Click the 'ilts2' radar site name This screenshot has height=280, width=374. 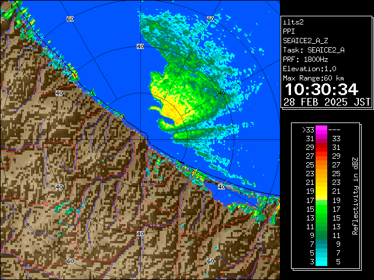(293, 22)
